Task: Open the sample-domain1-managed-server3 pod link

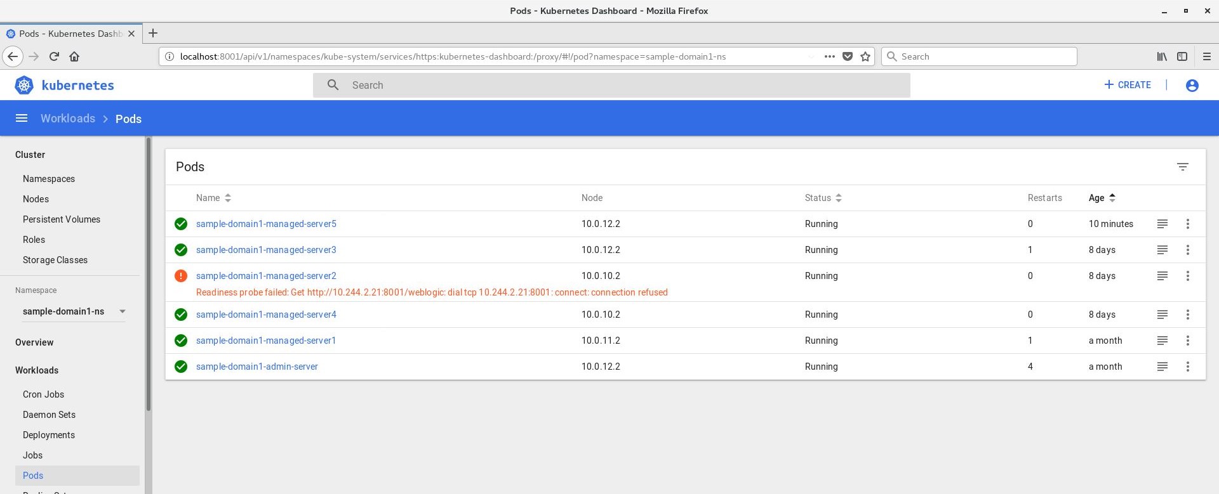Action: 266,250
